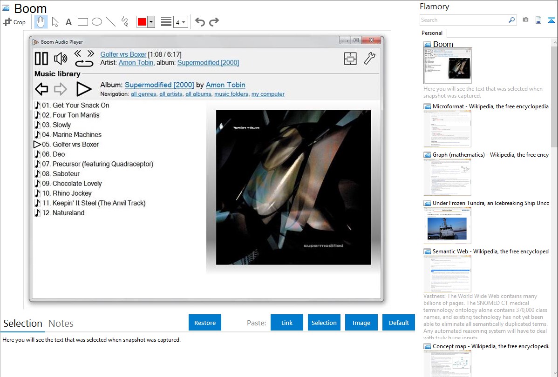Screen dimensions: 558x377
Task: Select track 09. Chocolate Lovely
Action: (x=68, y=183)
